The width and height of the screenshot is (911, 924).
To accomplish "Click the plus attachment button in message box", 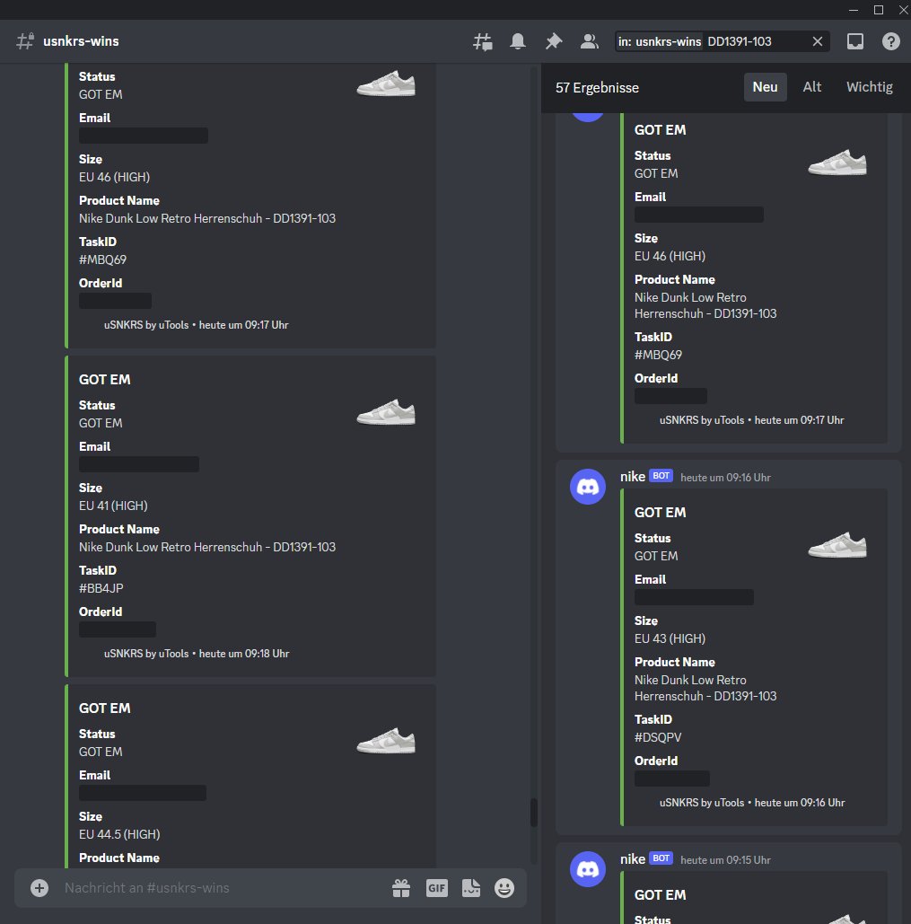I will click(39, 887).
